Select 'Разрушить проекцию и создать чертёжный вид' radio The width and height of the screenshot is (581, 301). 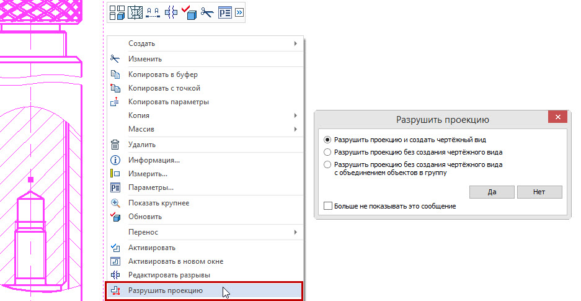(328, 140)
